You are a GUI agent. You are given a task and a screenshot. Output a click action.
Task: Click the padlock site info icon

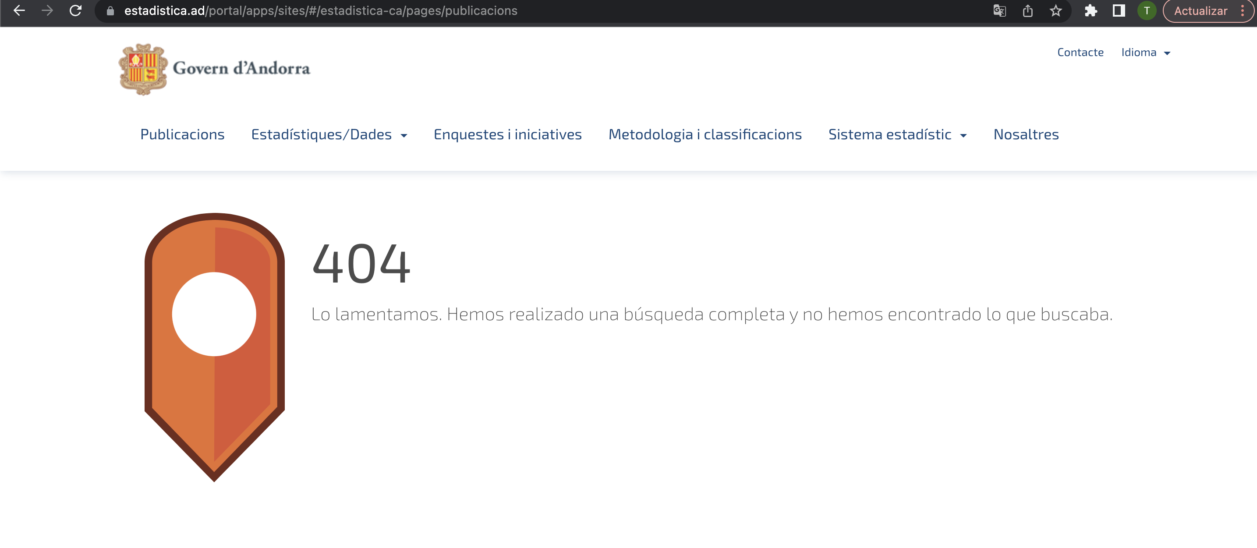110,10
